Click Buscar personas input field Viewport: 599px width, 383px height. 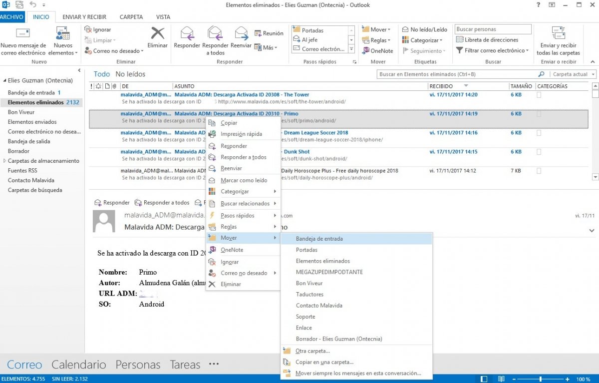pos(493,29)
